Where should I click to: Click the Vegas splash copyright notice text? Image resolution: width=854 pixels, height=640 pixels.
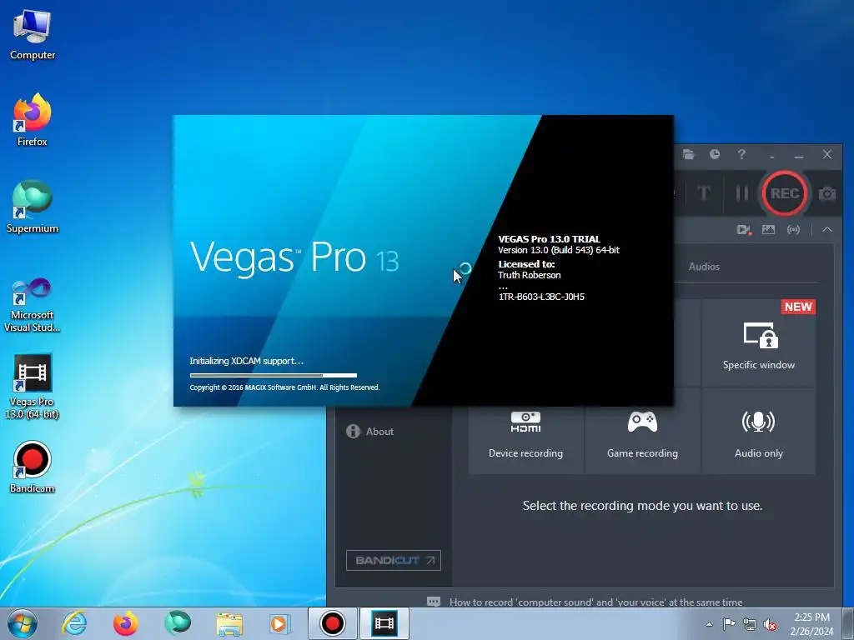point(284,387)
